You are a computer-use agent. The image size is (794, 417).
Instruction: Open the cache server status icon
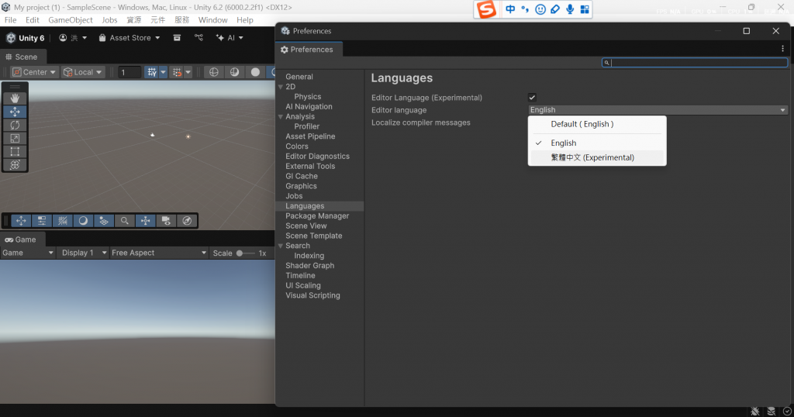pyautogui.click(x=772, y=412)
